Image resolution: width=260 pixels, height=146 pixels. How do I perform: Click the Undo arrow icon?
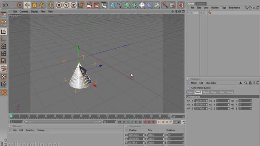coord(5,5)
